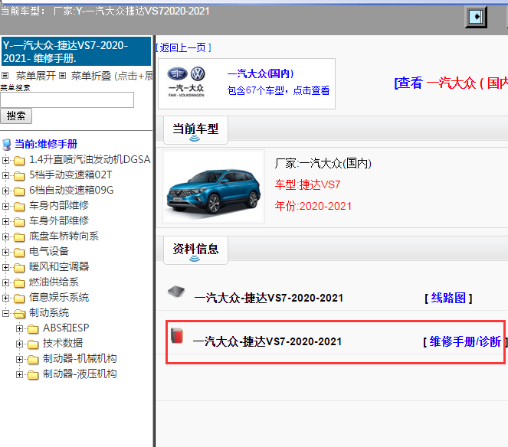Screen dimensions: 508x447
Task: Expand the 暖风和空调器 node
Action: point(5,267)
